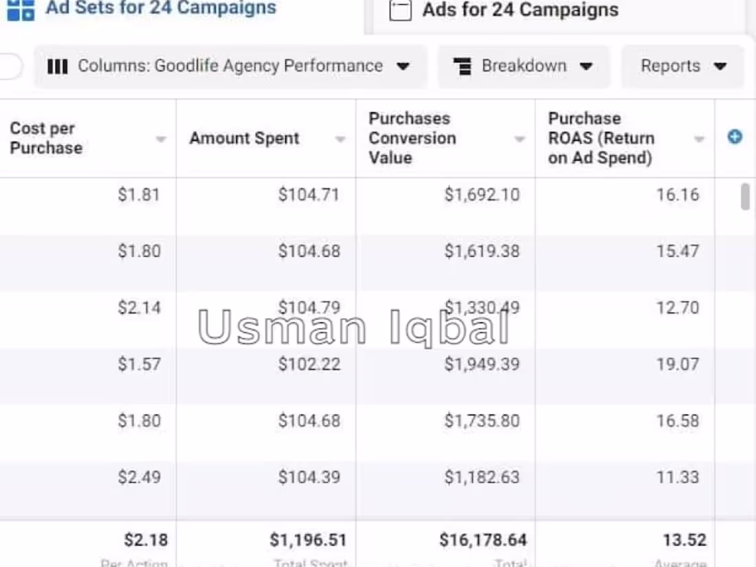Screen dimensions: 756x567
Task: Click the Columns icon before Goodlife label
Action: point(58,66)
